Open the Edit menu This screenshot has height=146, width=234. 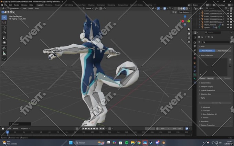pos(10,5)
